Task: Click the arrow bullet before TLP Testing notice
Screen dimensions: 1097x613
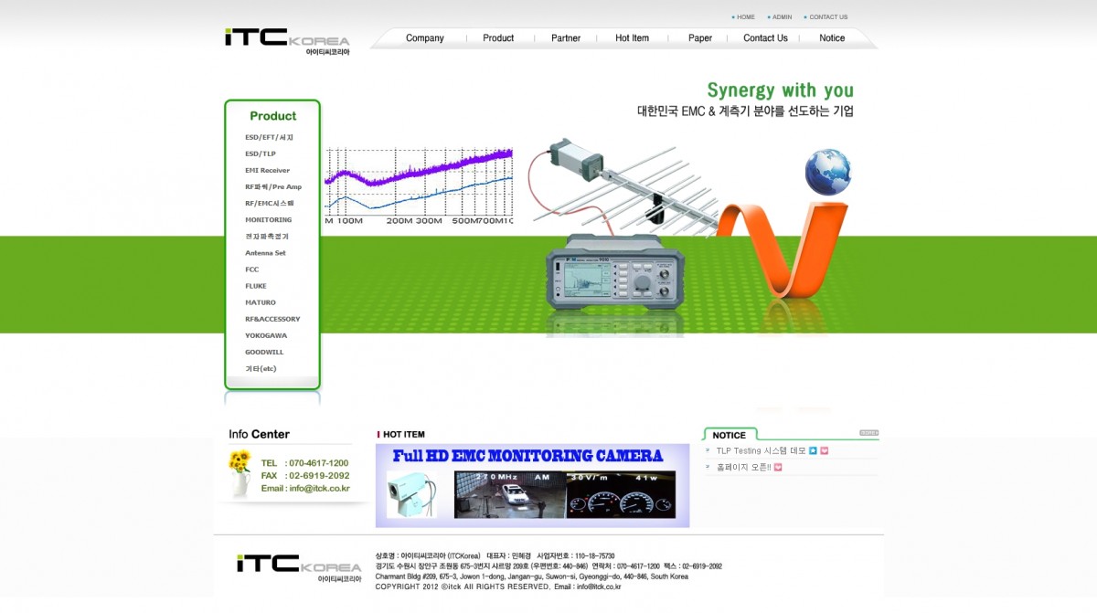Action: (x=708, y=450)
